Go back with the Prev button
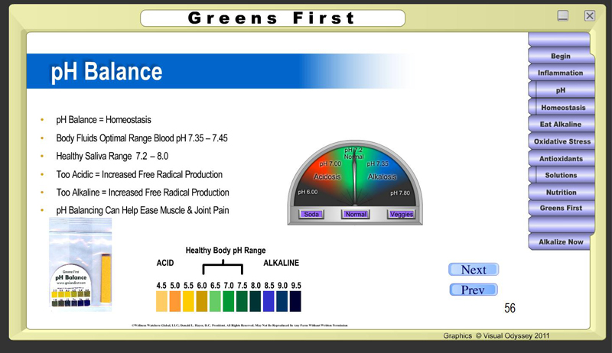The width and height of the screenshot is (612, 353). point(474,290)
